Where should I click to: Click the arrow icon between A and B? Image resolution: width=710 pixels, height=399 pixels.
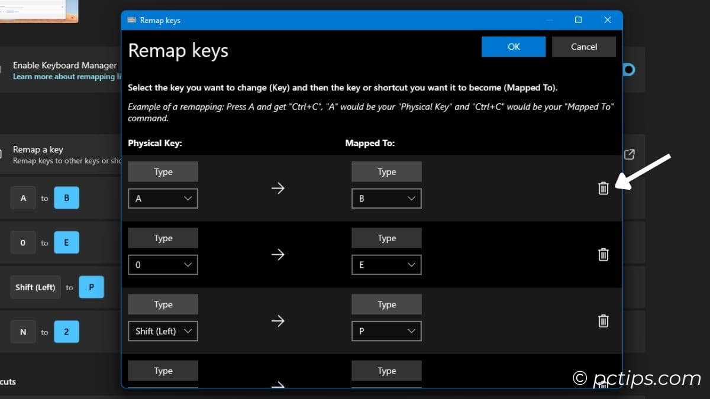[x=277, y=188]
